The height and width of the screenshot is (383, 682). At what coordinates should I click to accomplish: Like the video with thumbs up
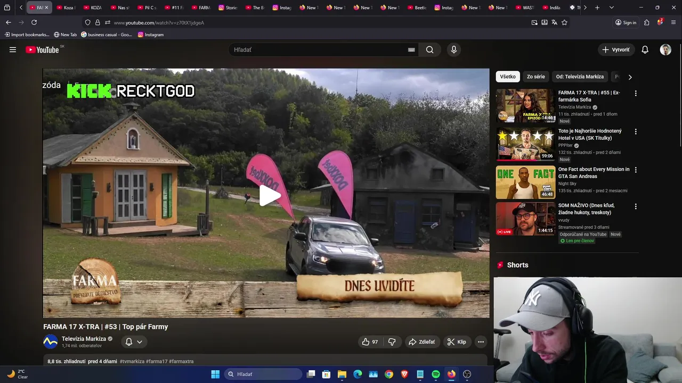370,342
